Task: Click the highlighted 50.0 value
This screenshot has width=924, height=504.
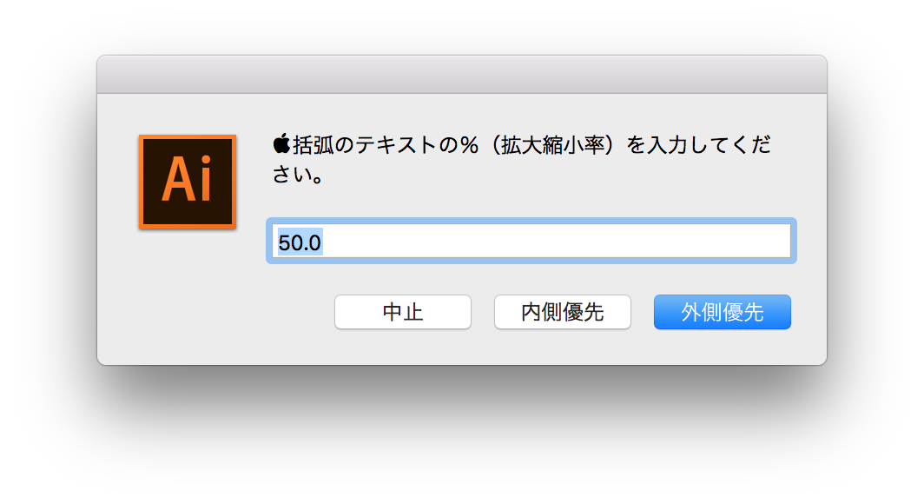Action: point(300,242)
